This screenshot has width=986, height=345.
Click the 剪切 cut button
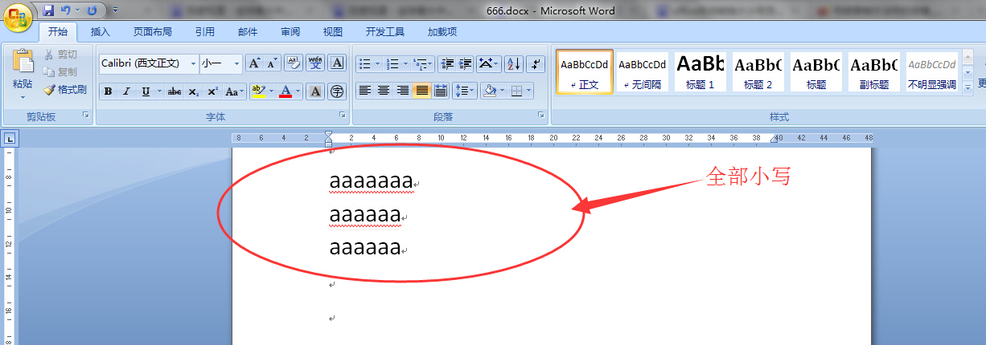pyautogui.click(x=60, y=54)
